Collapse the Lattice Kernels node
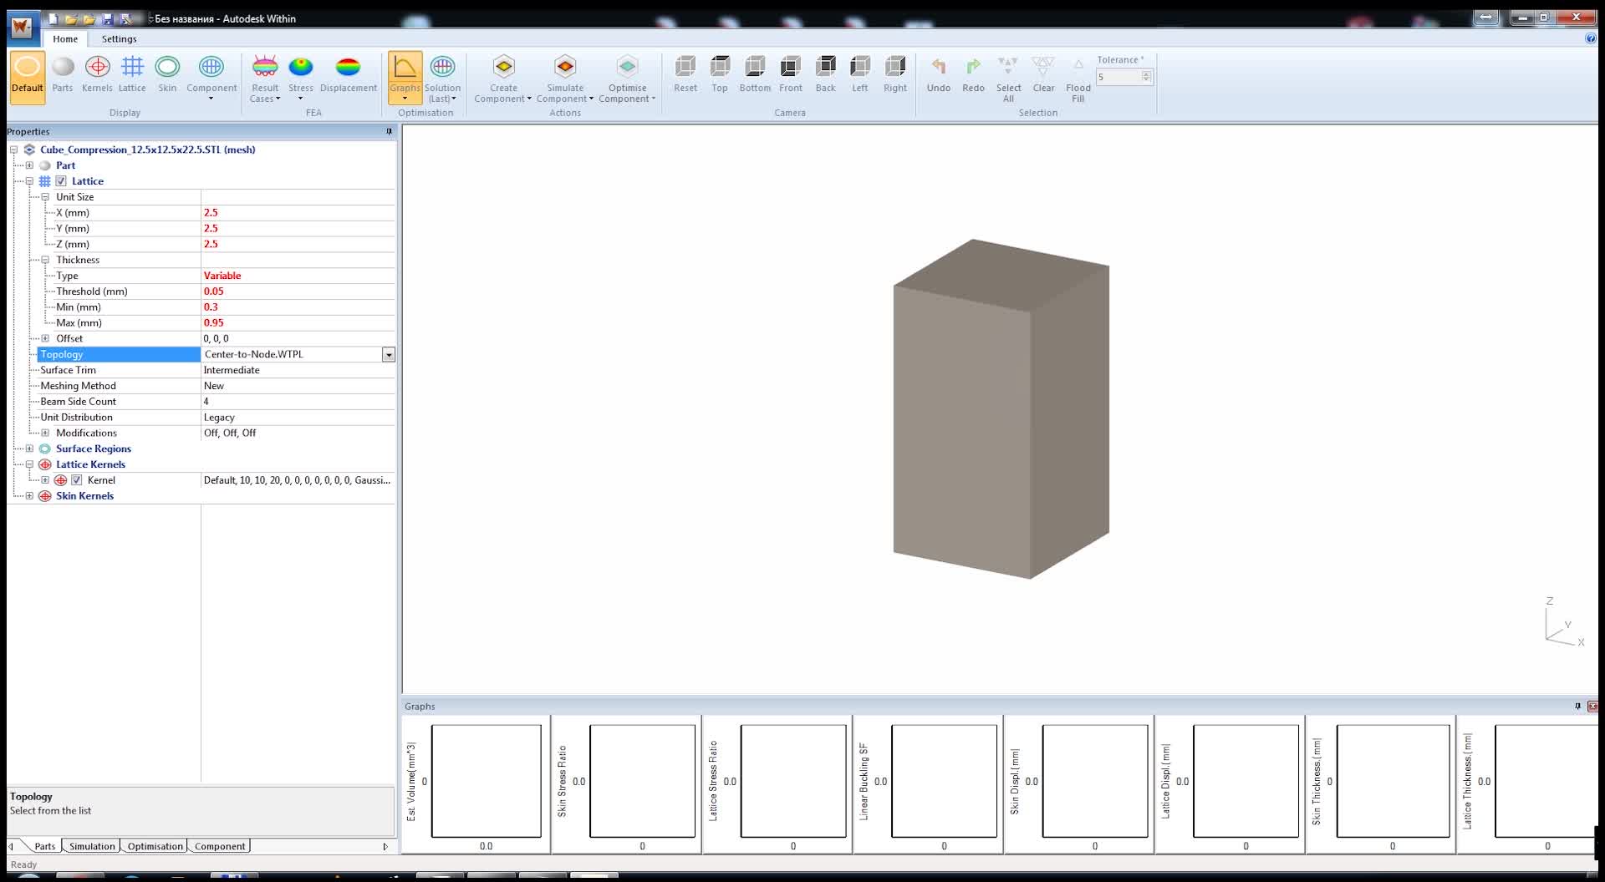Viewport: 1605px width, 882px height. [29, 464]
